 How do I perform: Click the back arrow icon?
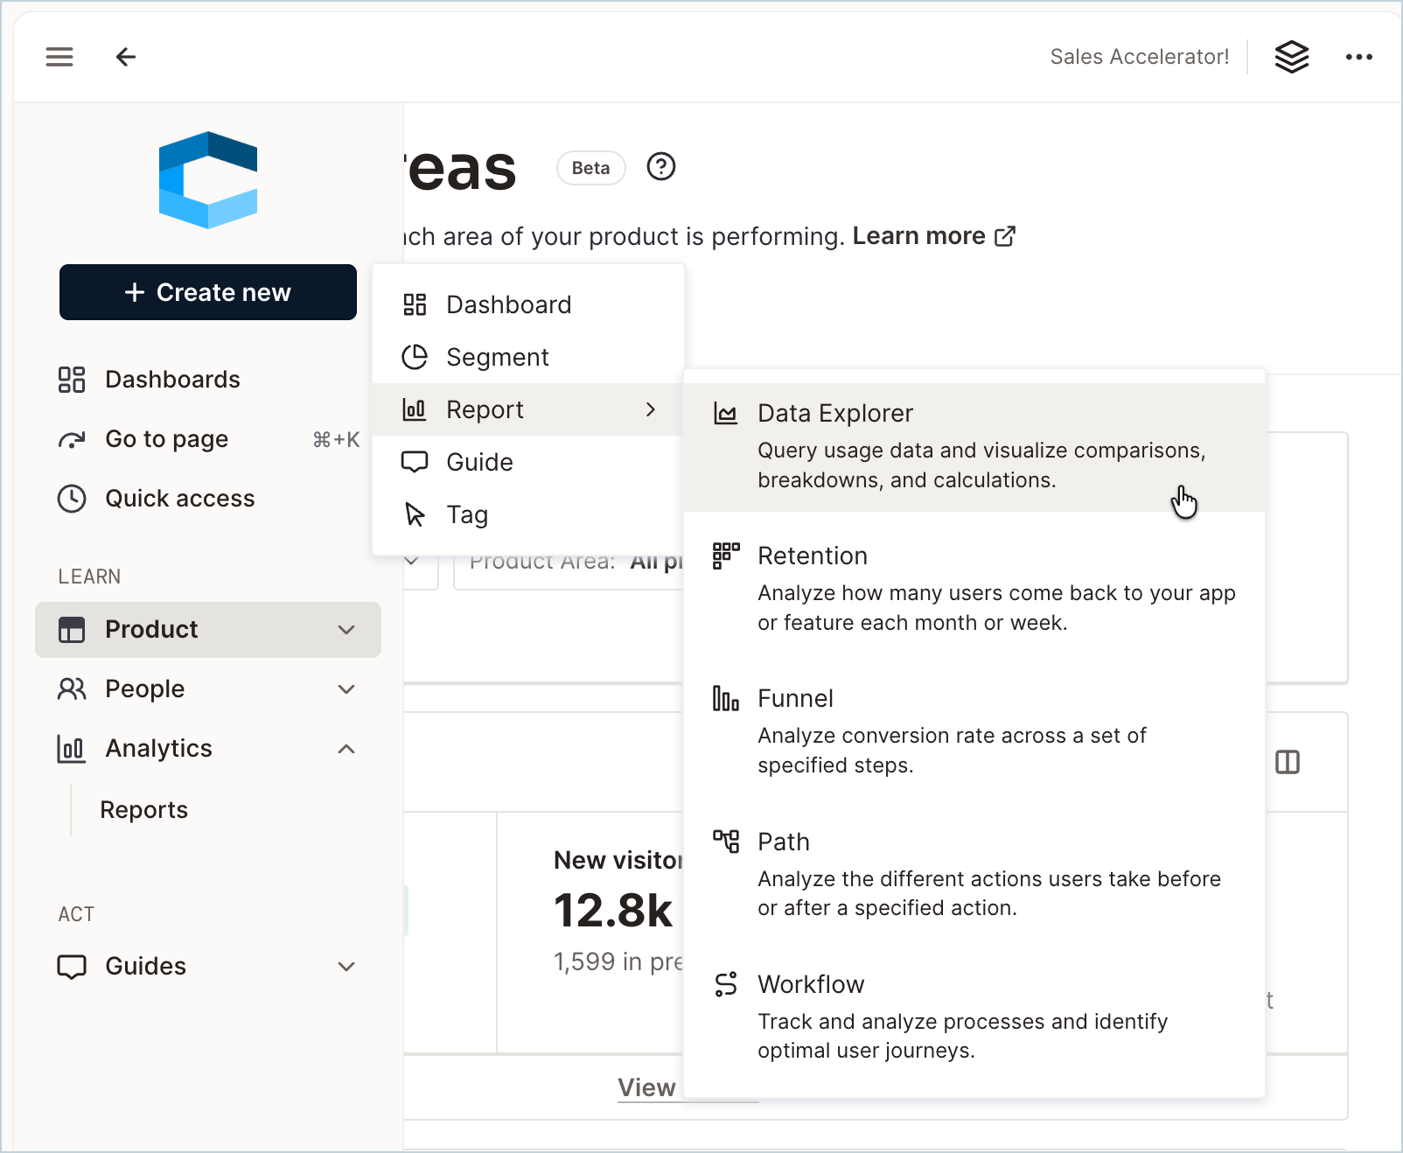pos(126,57)
